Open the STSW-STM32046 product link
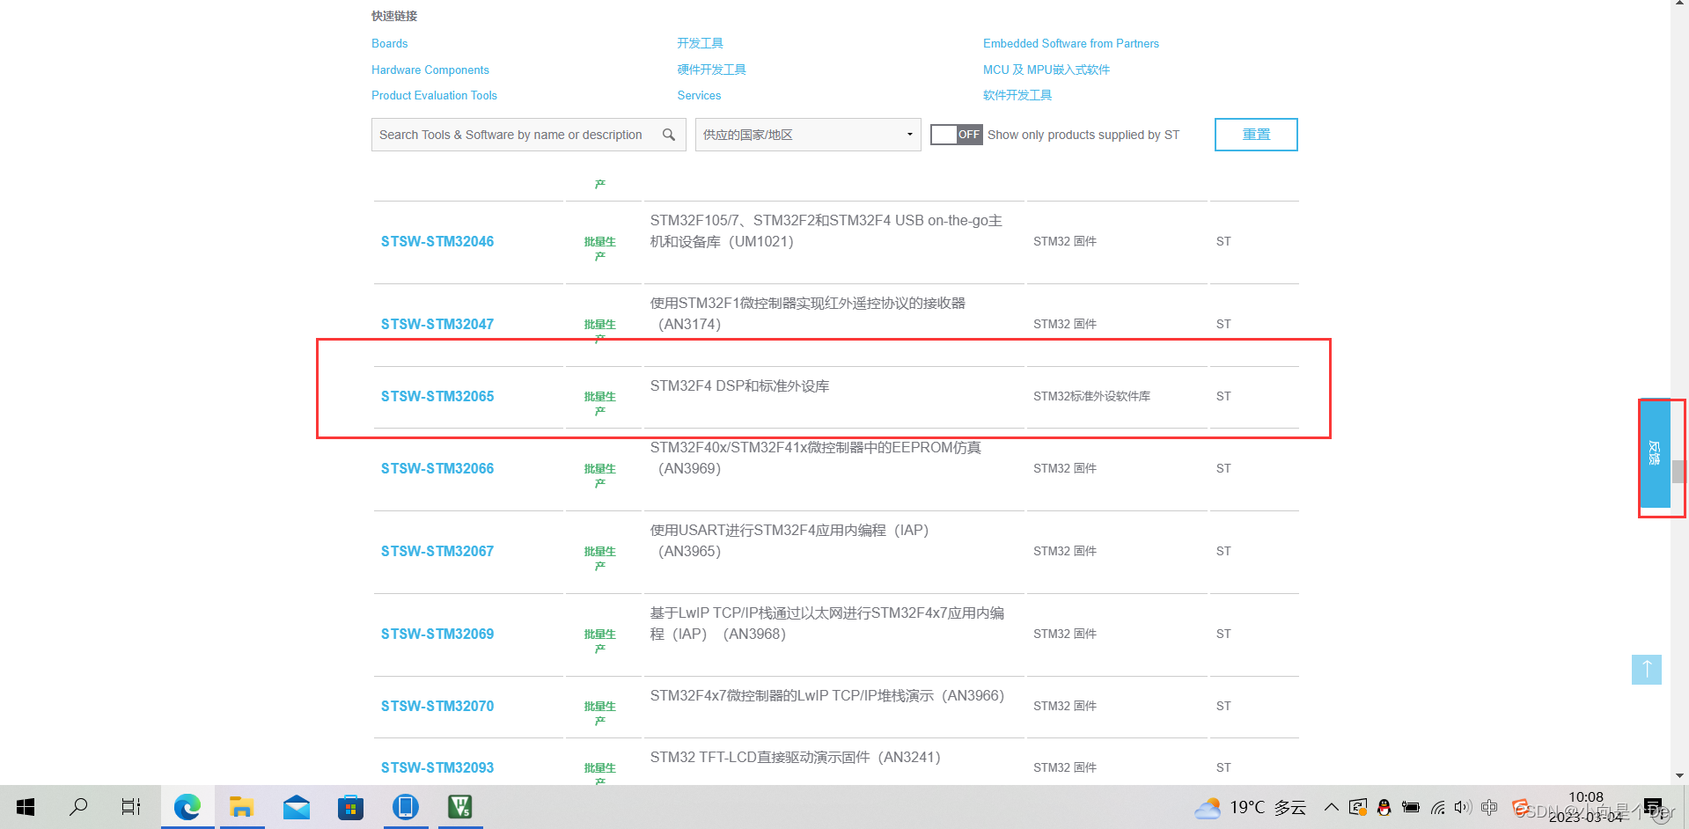Image resolution: width=1689 pixels, height=829 pixels. point(437,241)
